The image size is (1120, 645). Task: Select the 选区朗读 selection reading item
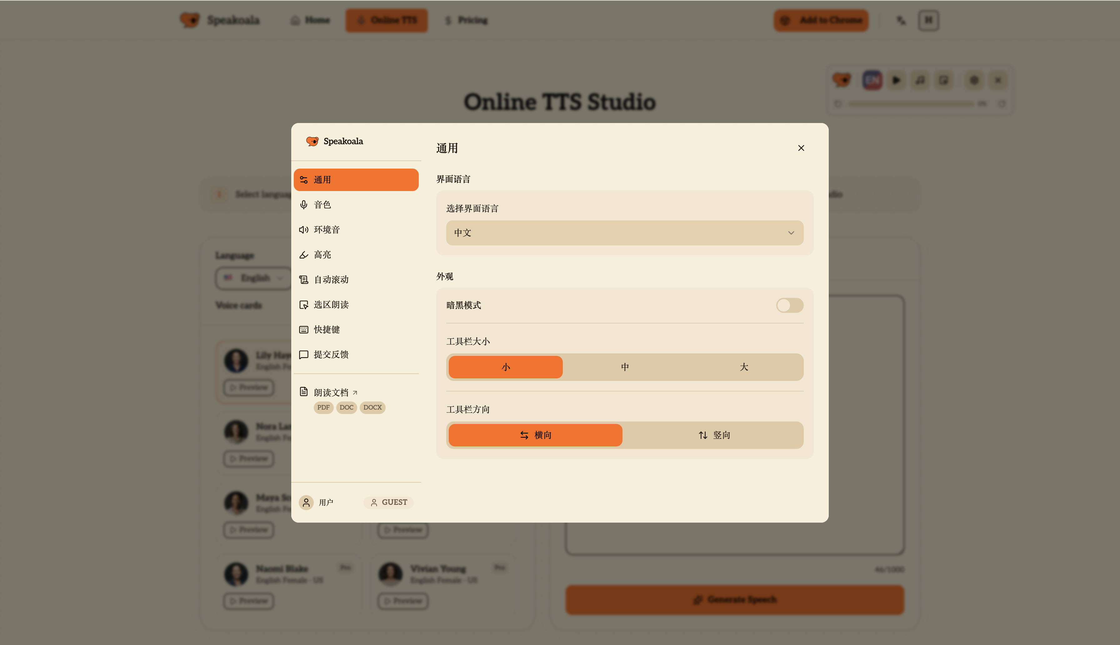pos(331,305)
